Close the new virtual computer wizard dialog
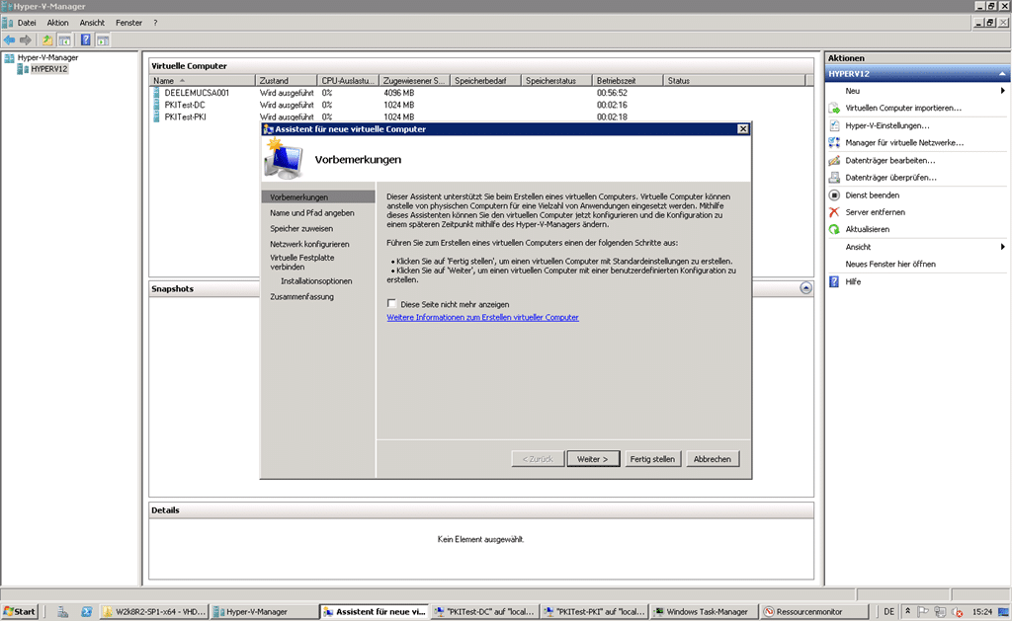The height and width of the screenshot is (621, 1012). (x=743, y=129)
